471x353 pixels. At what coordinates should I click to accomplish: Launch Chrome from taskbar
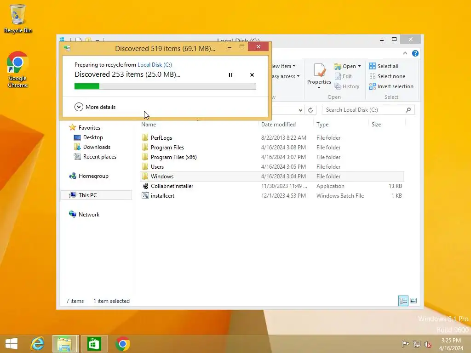122,344
